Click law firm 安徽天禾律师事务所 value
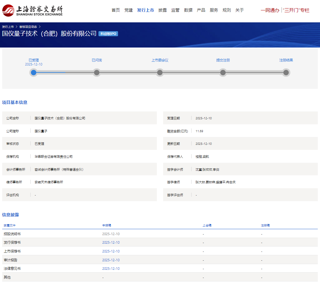The width and height of the screenshot is (320, 283). coord(49,182)
